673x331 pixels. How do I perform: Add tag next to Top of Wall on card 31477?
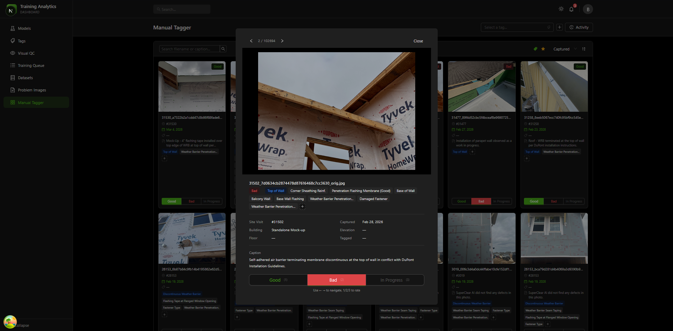coord(472,152)
